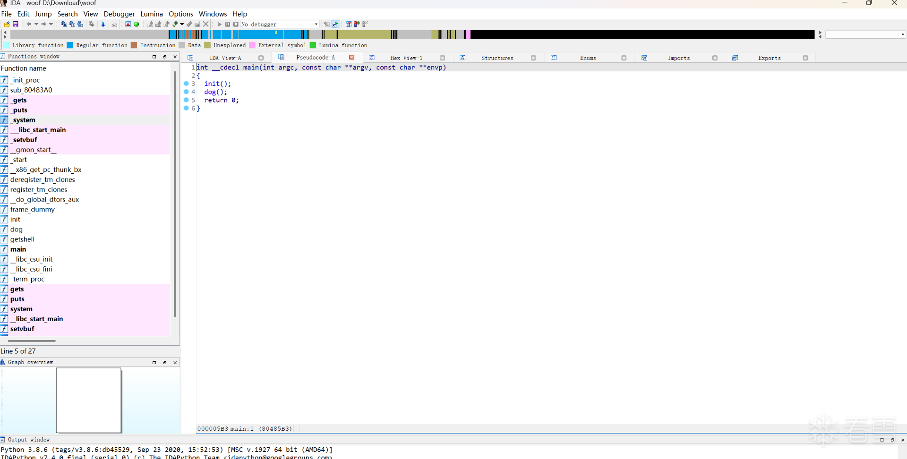Close the Functions window panel
The image size is (907, 459).
pyautogui.click(x=175, y=57)
